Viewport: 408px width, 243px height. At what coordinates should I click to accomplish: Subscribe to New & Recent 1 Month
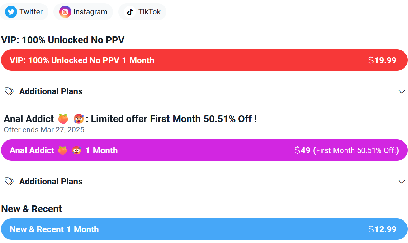point(204,229)
